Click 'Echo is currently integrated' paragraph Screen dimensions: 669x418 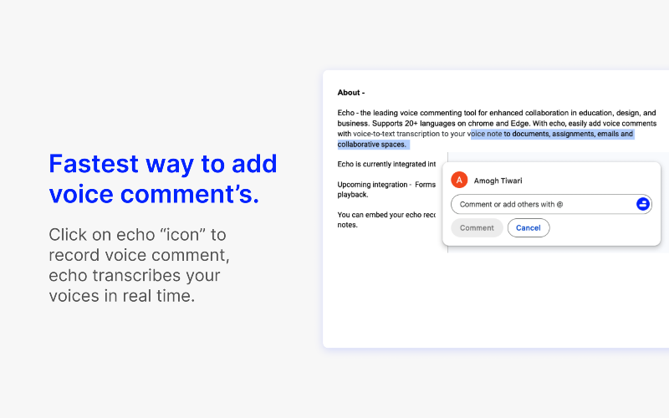[x=386, y=164]
